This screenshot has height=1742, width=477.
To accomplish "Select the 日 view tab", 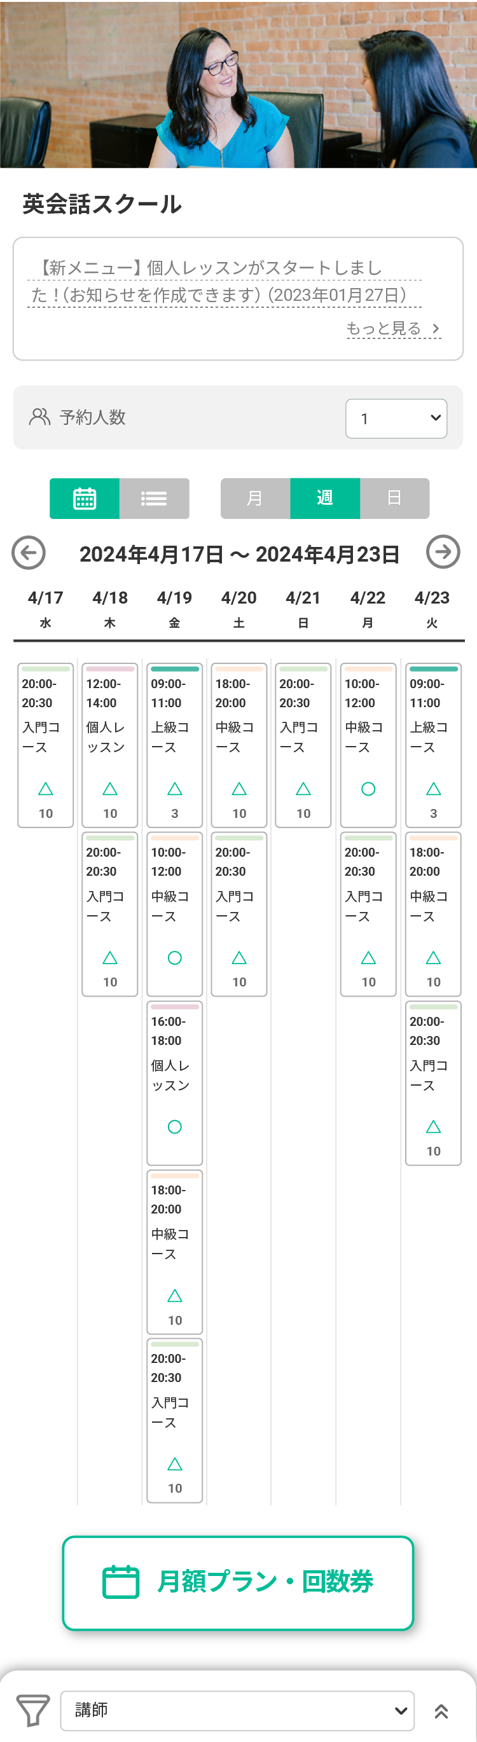I will tap(394, 499).
